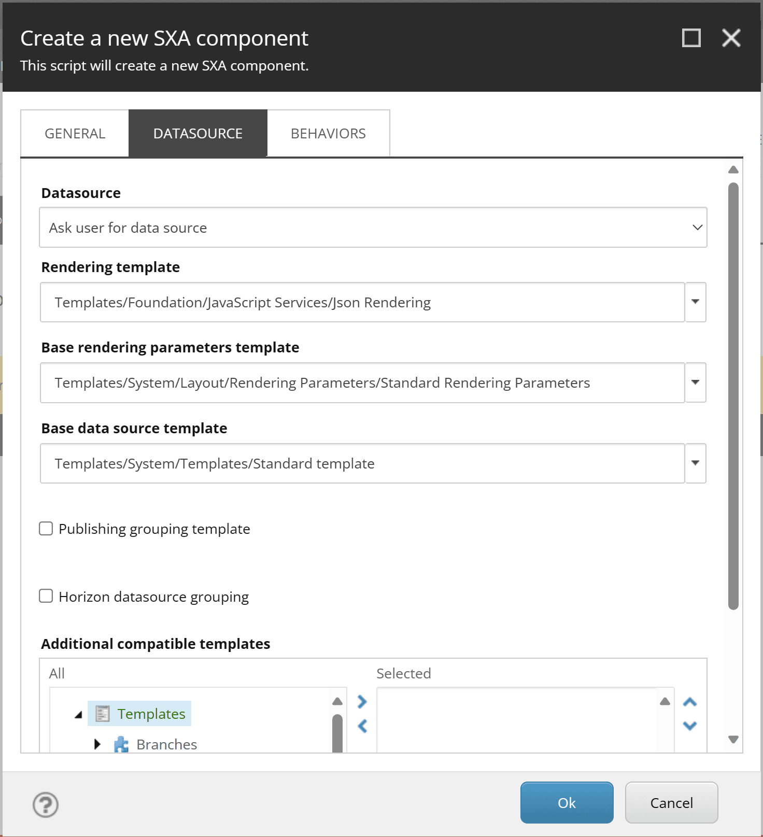Click the Branches puzzle piece icon
This screenshot has width=763, height=837.
coord(121,745)
